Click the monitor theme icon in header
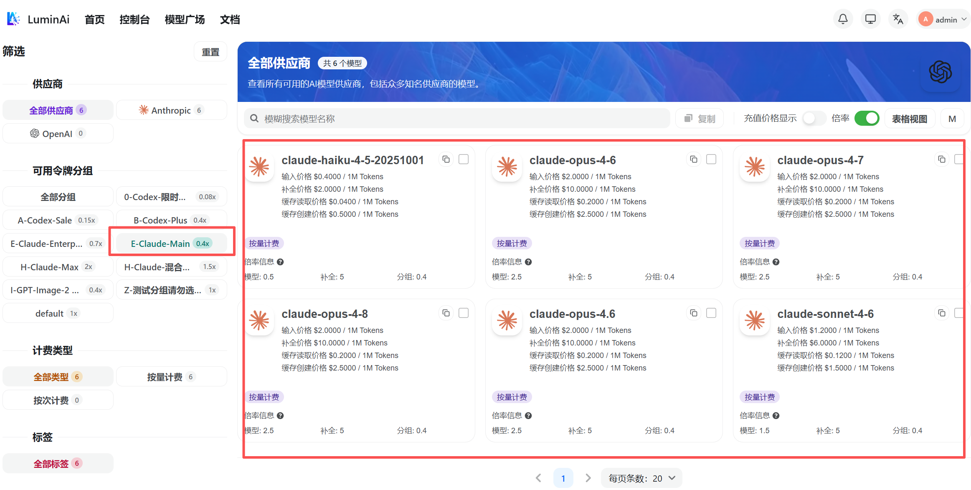This screenshot has height=490, width=971. 870,19
